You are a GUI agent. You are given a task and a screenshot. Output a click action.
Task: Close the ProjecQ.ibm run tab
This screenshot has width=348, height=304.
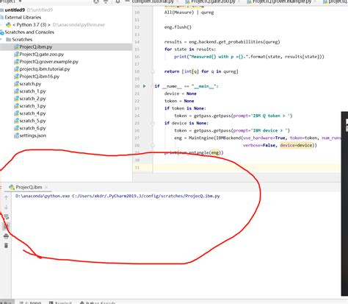click(x=46, y=187)
